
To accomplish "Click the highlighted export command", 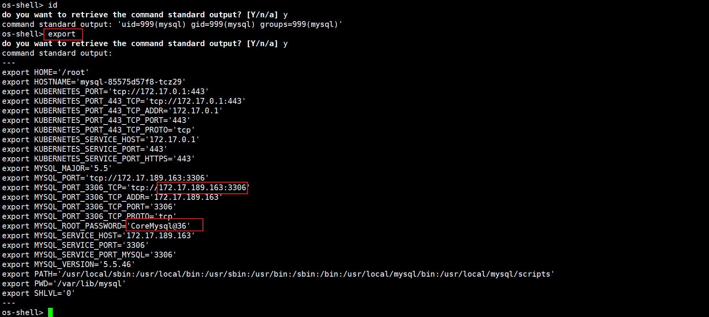I will [62, 34].
